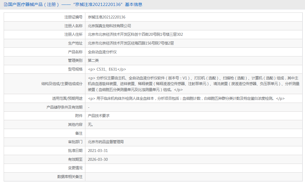Select the approval date 2021-03-31
The width and height of the screenshot is (305, 184).
(x=98, y=151)
